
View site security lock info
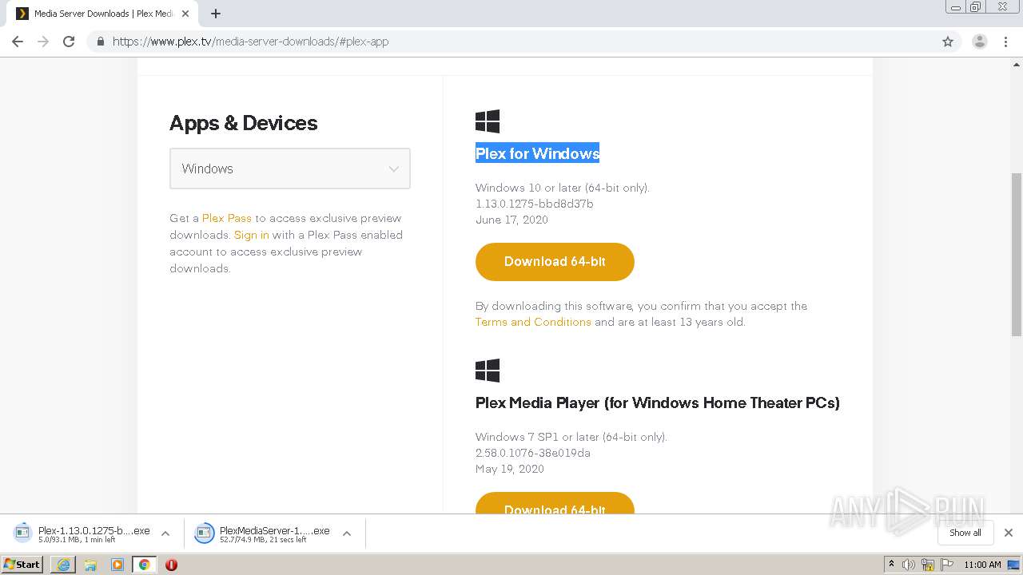click(x=100, y=42)
